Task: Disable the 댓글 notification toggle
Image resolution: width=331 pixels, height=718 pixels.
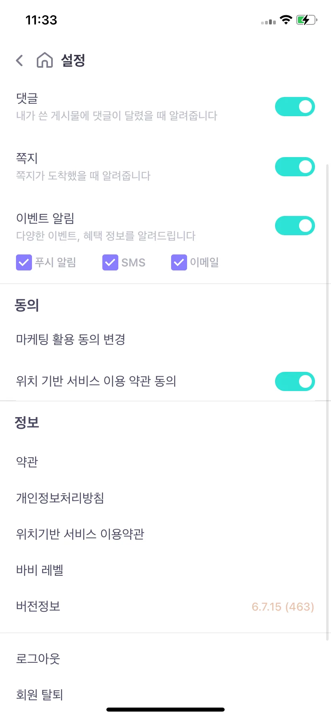Action: tap(295, 107)
